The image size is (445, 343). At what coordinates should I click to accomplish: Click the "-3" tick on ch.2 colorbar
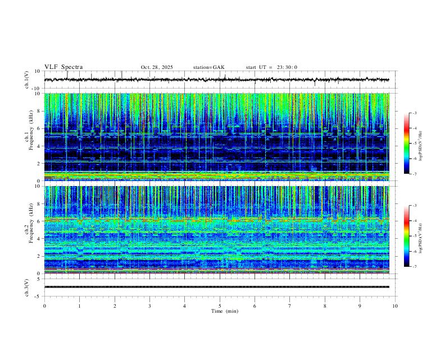point(414,206)
